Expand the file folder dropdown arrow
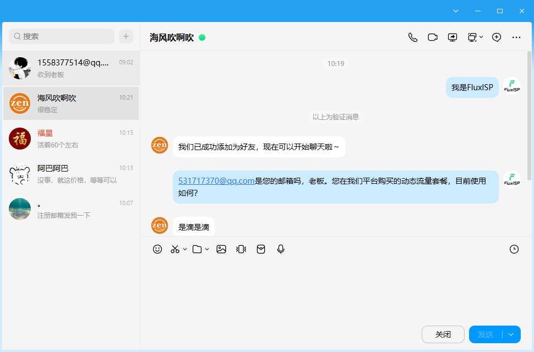534x352 pixels. tap(207, 249)
